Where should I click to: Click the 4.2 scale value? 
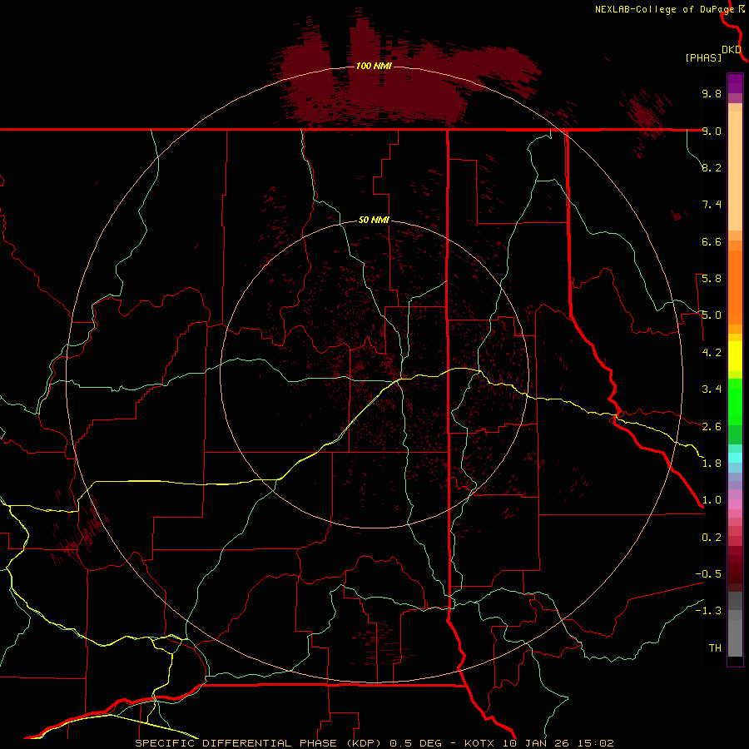pyautogui.click(x=712, y=353)
